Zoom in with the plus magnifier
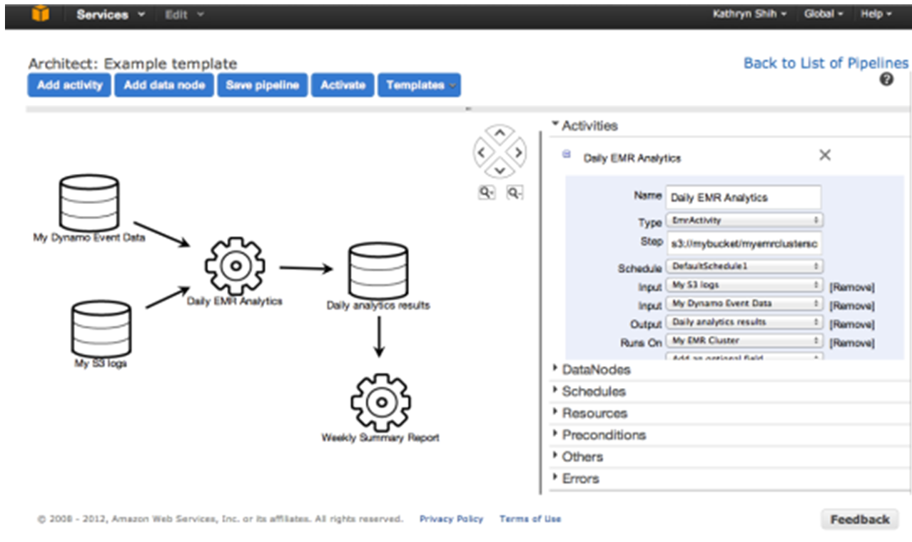This screenshot has height=542, width=912. (x=487, y=193)
